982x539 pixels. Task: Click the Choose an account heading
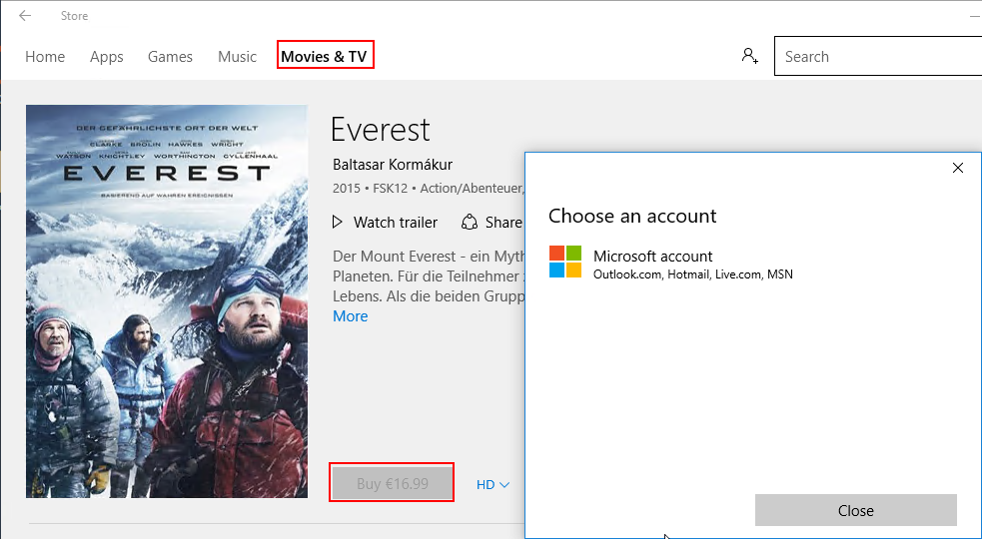coord(632,216)
